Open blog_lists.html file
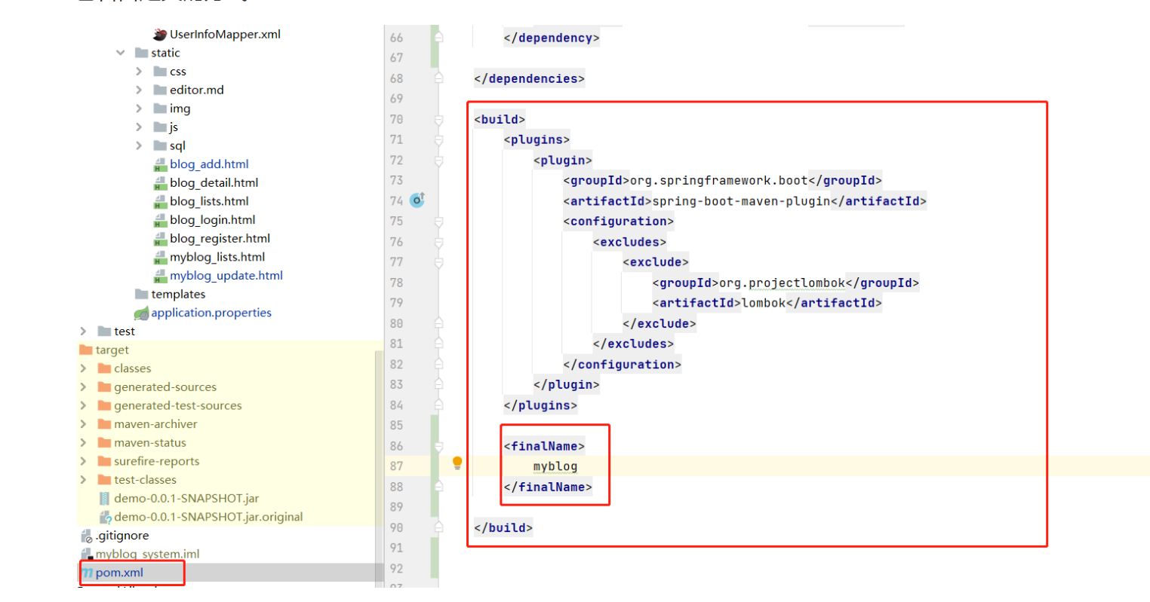 pos(209,201)
